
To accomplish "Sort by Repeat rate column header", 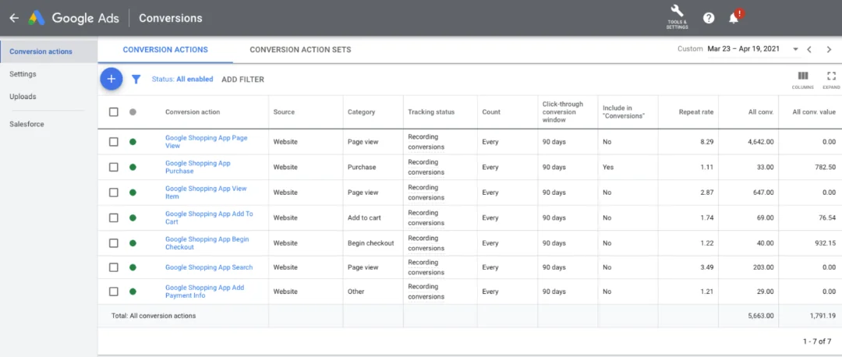I will tap(696, 111).
